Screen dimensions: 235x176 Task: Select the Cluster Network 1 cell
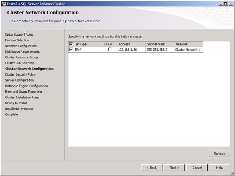tap(188, 50)
